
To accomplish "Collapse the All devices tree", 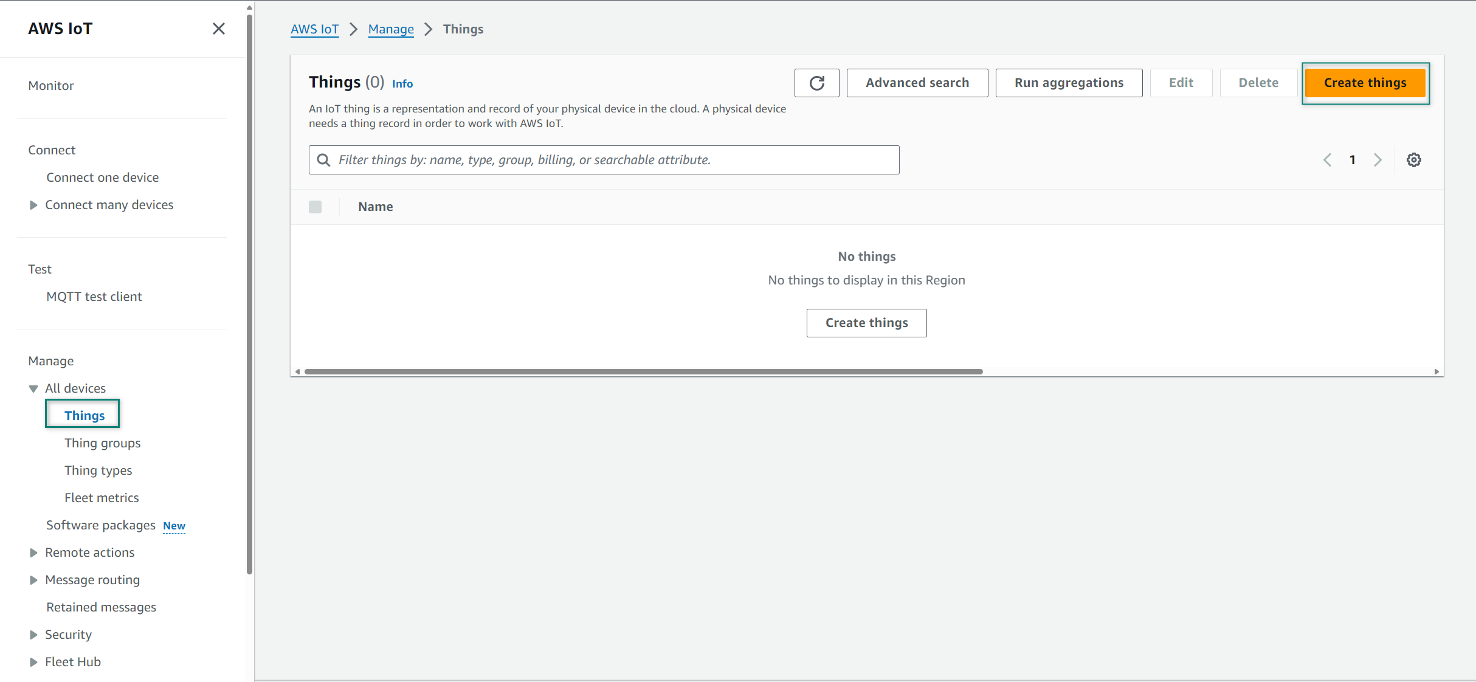I will (x=33, y=388).
